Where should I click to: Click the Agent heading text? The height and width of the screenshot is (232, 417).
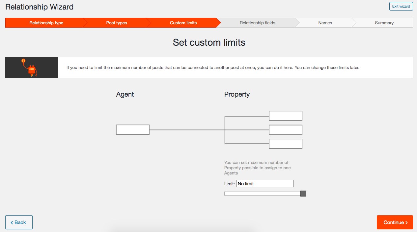pos(125,95)
